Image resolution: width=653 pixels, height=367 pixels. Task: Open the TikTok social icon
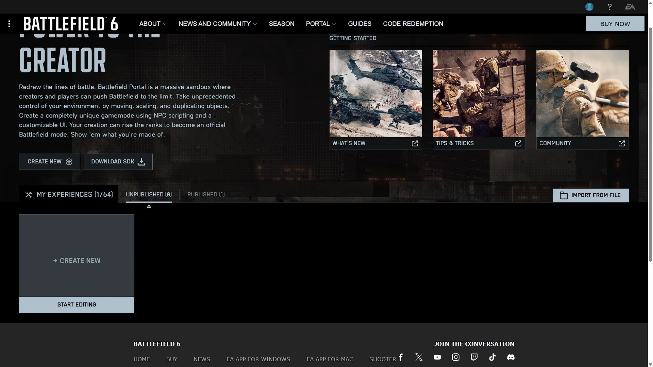pyautogui.click(x=492, y=357)
